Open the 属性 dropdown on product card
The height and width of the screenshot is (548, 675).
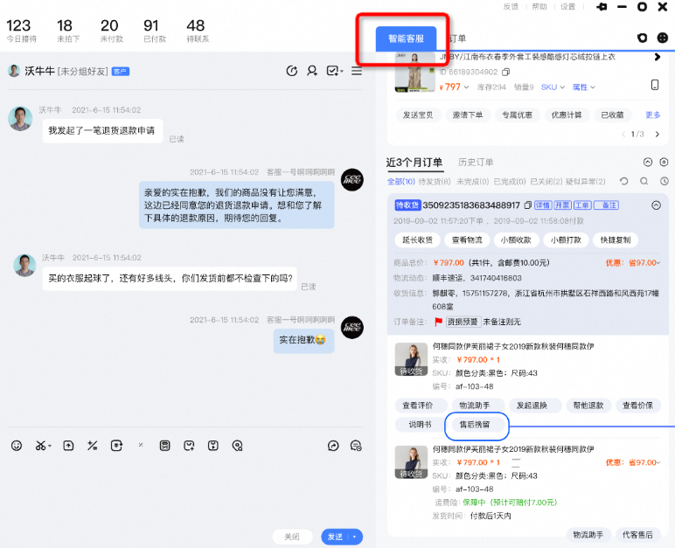coord(584,87)
